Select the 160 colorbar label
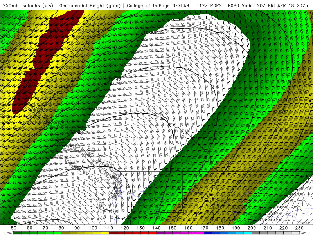The width and height of the screenshot is (313, 235). [188, 228]
